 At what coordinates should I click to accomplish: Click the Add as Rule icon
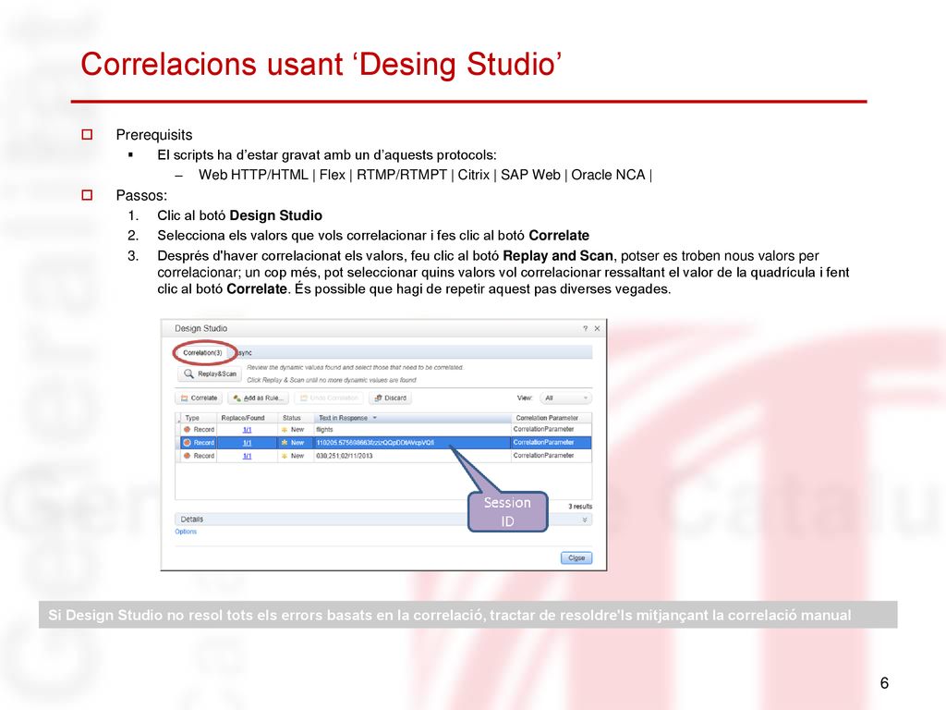(237, 398)
